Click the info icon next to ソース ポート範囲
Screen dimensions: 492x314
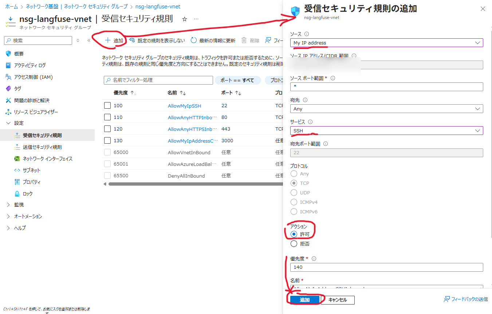pyautogui.click(x=332, y=78)
